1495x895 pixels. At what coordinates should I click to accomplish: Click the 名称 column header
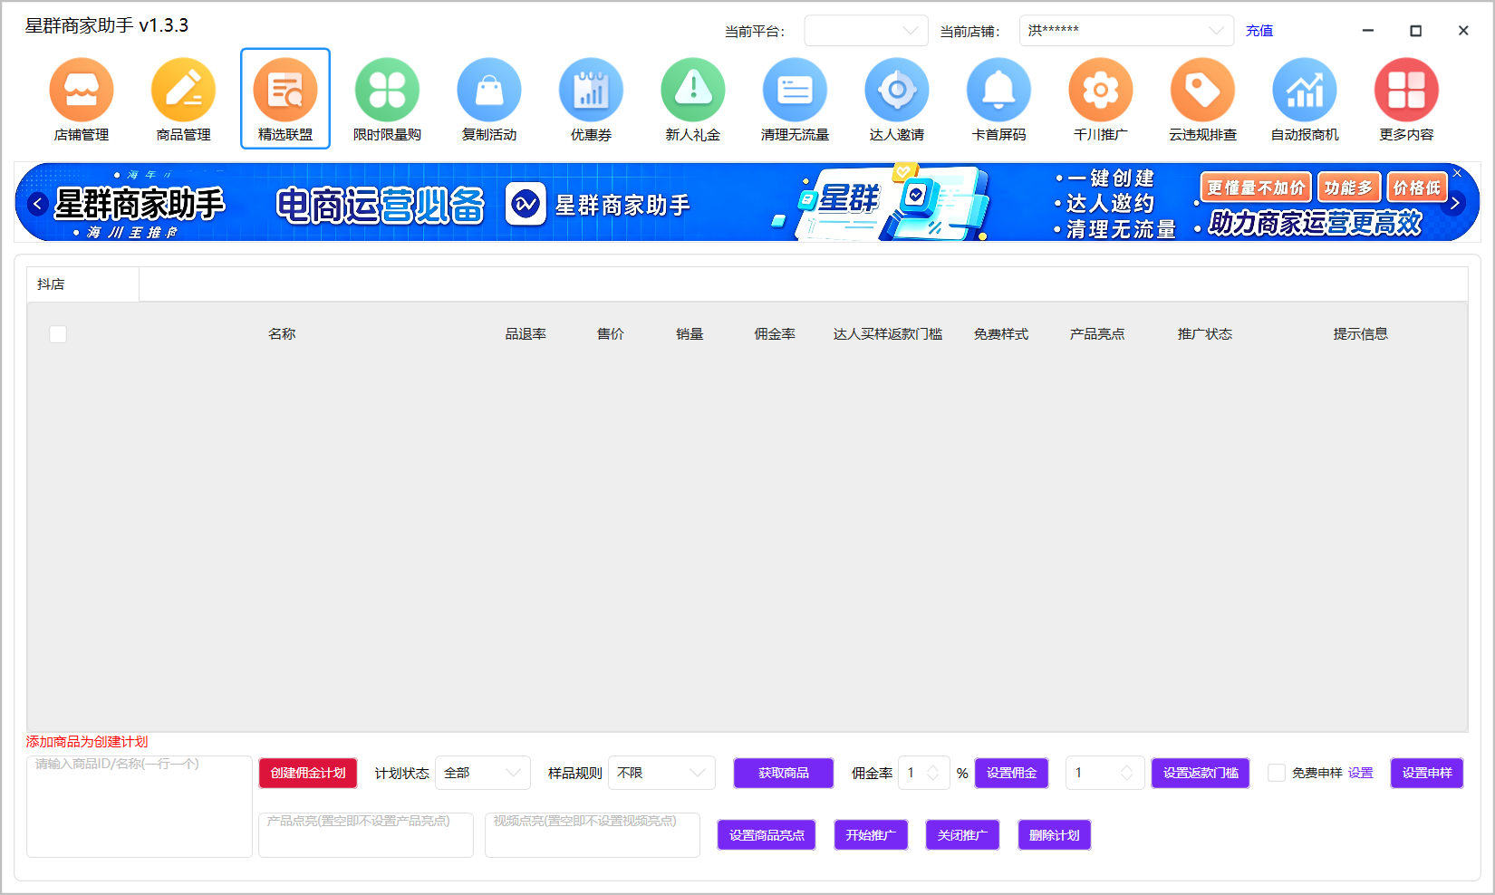point(282,334)
